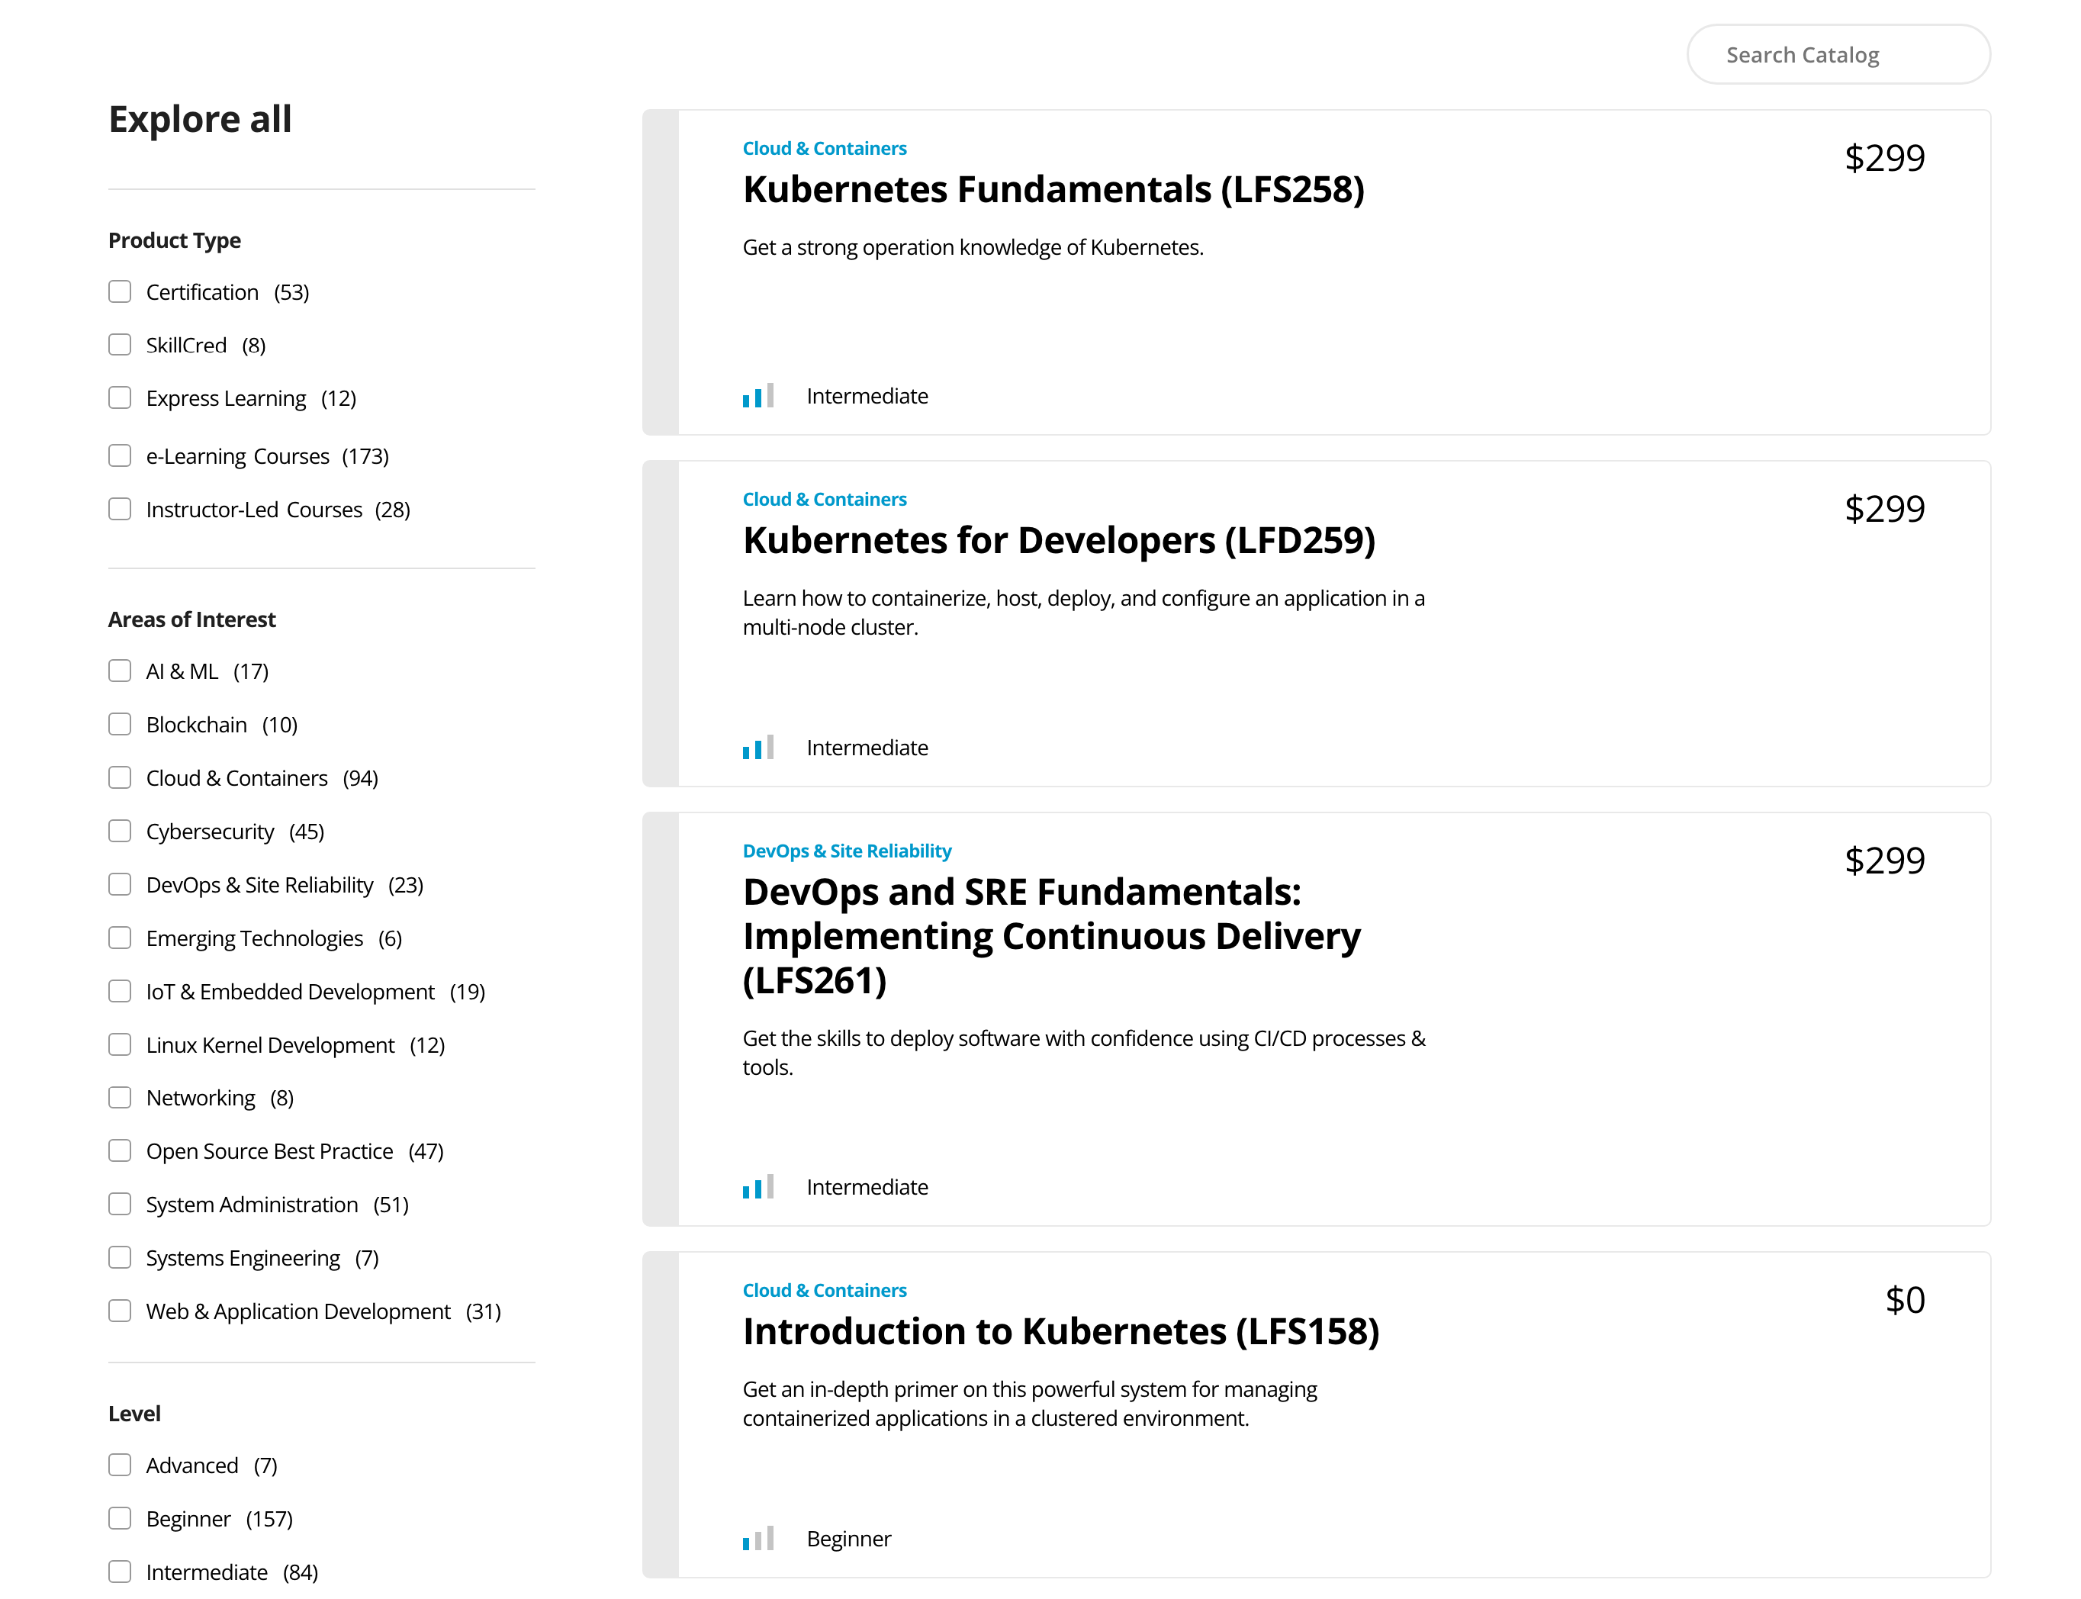
Task: Click Intermediate label on DevOps and SRE card
Action: coord(867,1187)
